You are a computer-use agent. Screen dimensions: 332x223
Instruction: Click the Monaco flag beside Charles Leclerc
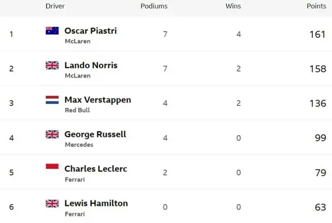click(52, 166)
